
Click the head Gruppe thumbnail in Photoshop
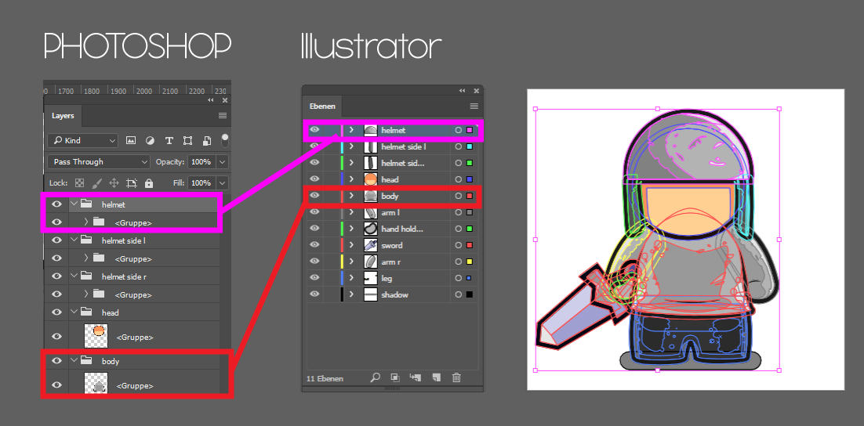(96, 336)
